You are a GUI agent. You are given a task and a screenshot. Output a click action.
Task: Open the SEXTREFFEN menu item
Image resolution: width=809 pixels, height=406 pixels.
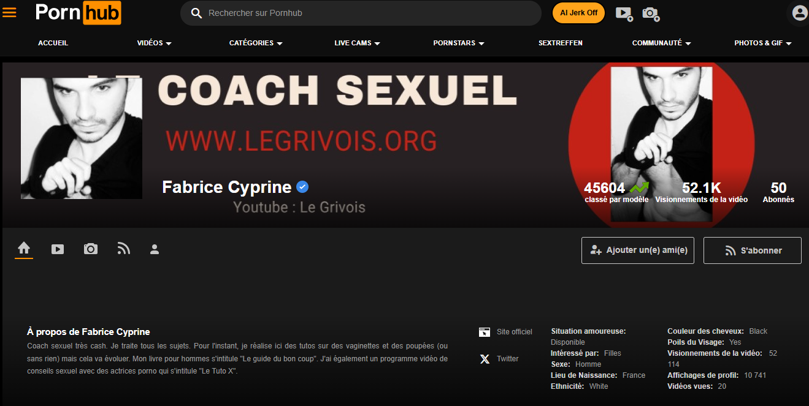click(561, 43)
